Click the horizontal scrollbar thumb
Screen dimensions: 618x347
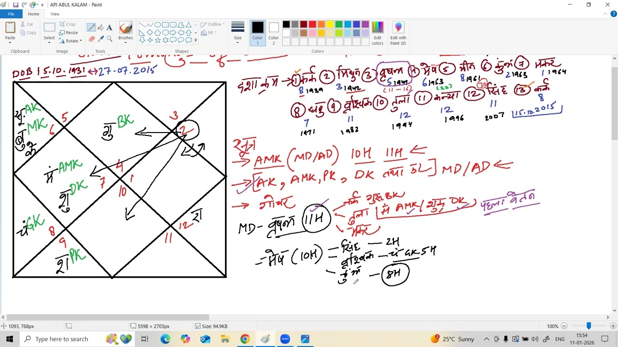(x=107, y=317)
